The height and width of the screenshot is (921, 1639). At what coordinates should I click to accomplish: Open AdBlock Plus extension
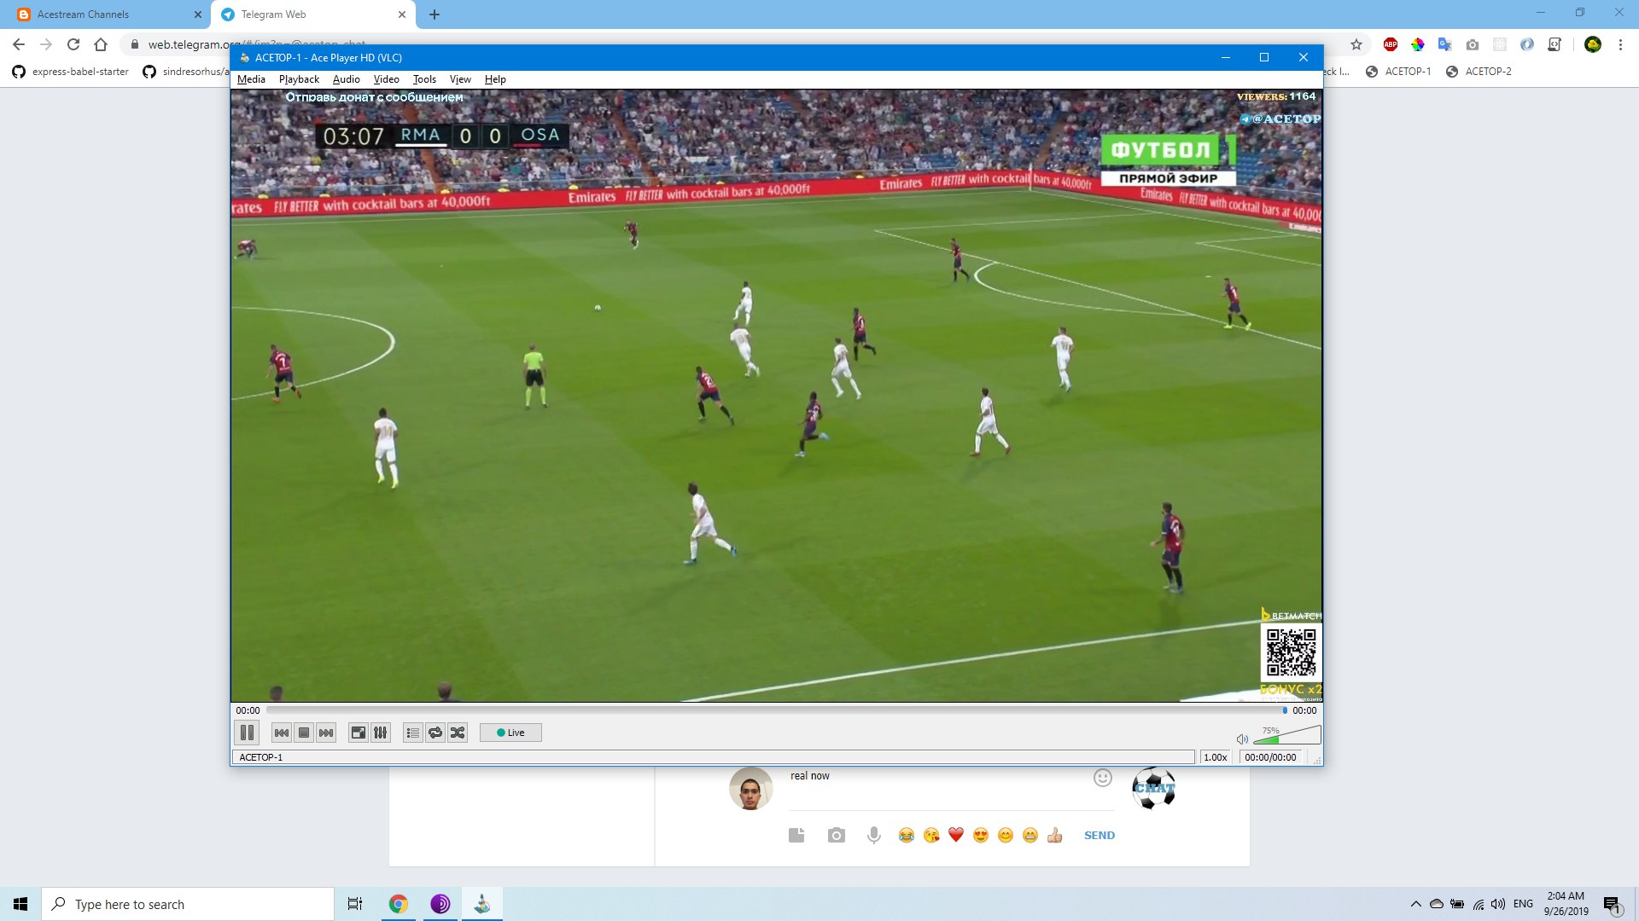(1391, 44)
